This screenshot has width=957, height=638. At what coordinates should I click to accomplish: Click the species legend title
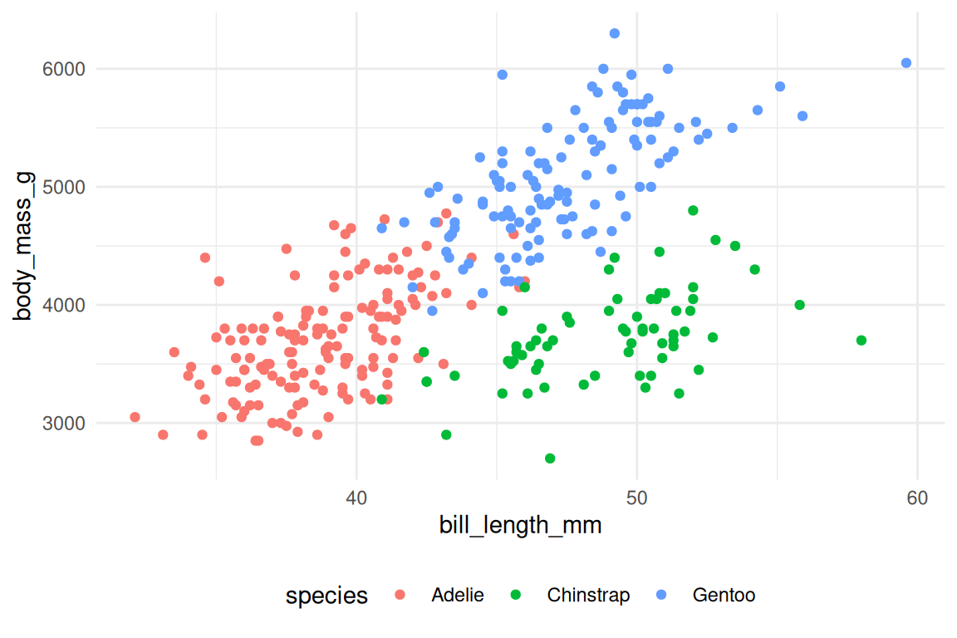pos(326,595)
